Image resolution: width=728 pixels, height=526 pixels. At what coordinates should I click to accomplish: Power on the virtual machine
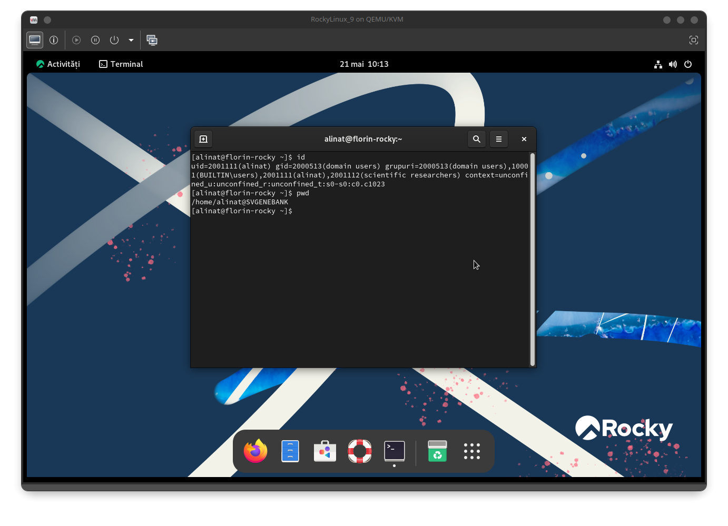(76, 40)
